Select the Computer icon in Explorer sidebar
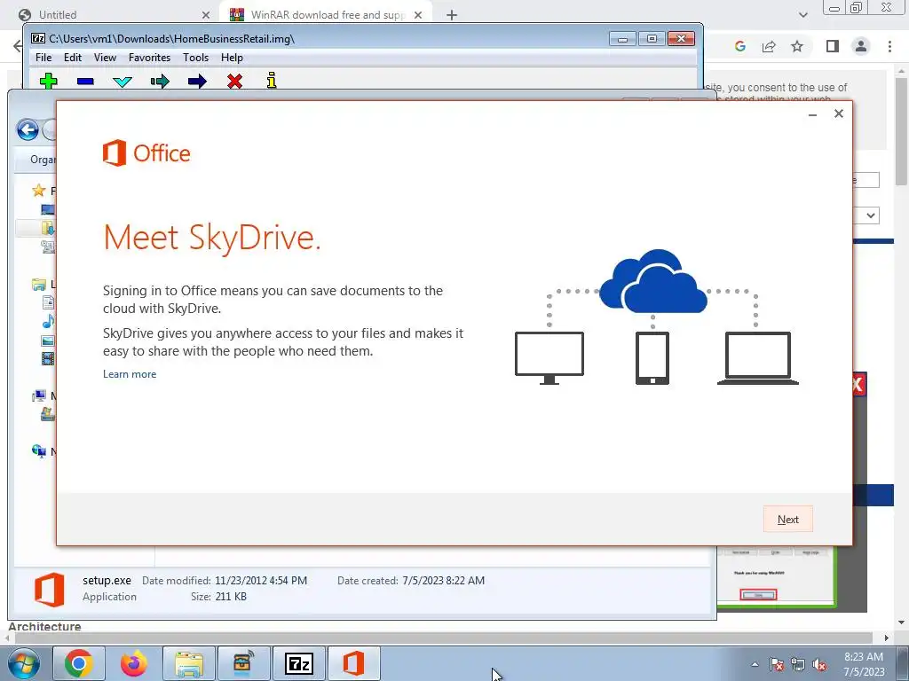The width and height of the screenshot is (909, 681). pyautogui.click(x=39, y=396)
